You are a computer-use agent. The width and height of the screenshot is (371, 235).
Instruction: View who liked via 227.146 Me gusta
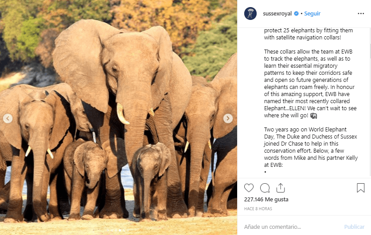tap(266, 200)
